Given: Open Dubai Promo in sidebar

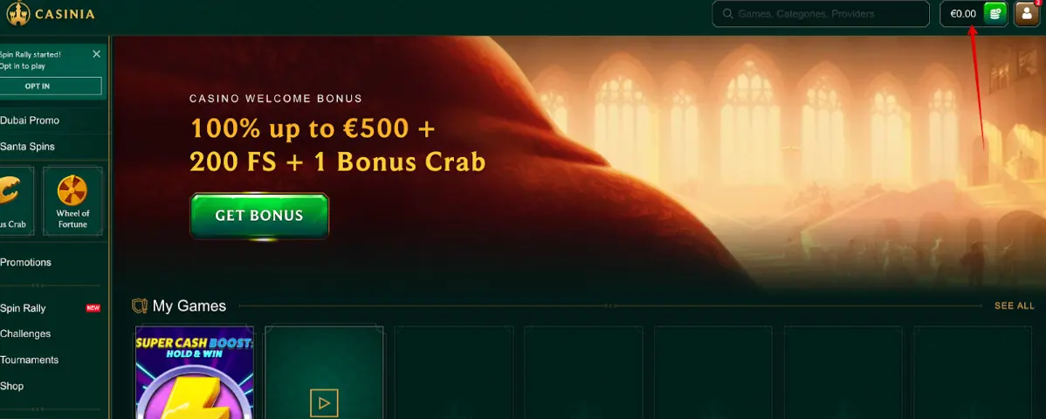Looking at the screenshot, I should (30, 120).
